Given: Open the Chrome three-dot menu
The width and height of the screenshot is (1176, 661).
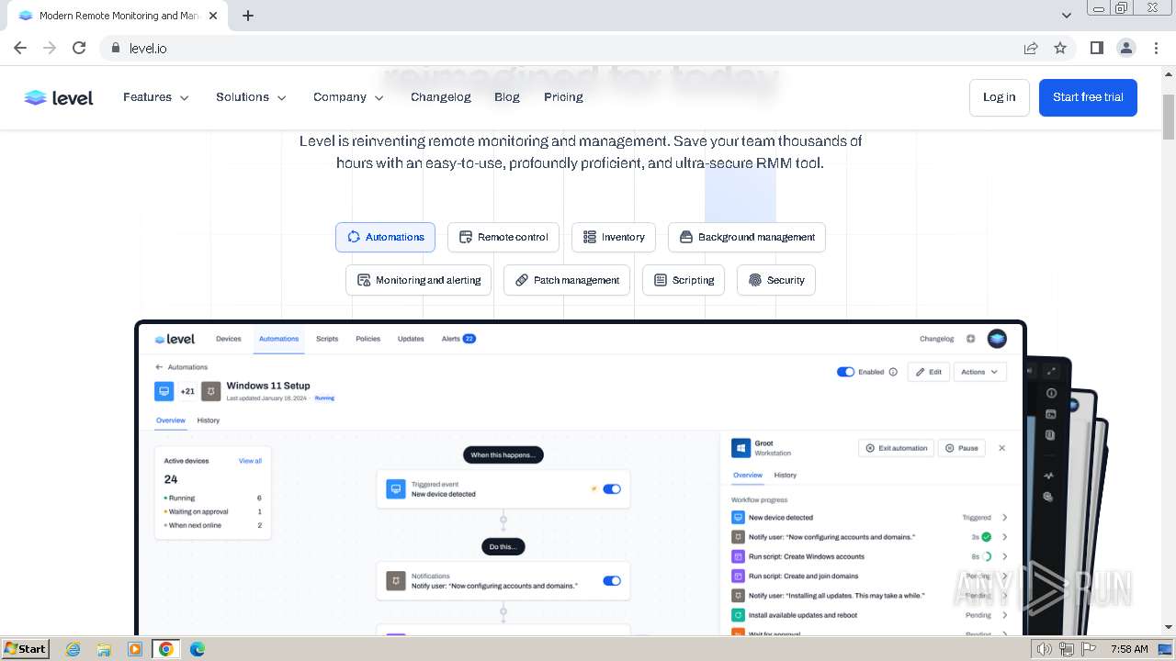Looking at the screenshot, I should 1157,48.
